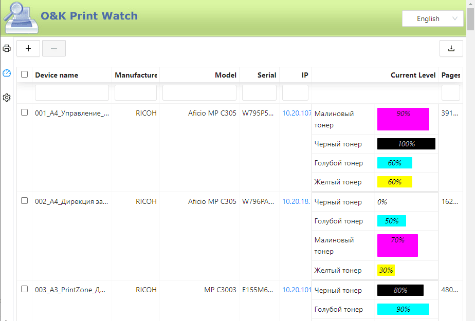Click the remove device minus button

[54, 48]
